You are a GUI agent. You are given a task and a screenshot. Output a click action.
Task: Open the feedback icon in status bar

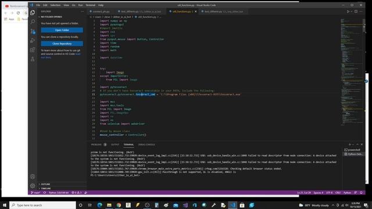pyautogui.click(x=355, y=193)
